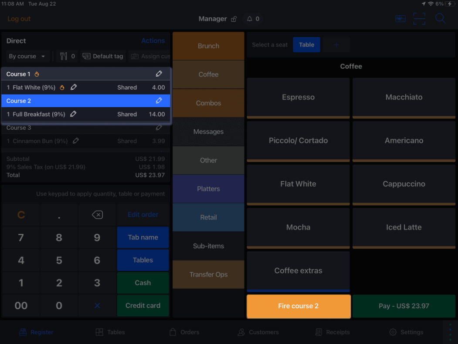458x344 pixels.
Task: Tap the search magnifier icon
Action: (440, 19)
